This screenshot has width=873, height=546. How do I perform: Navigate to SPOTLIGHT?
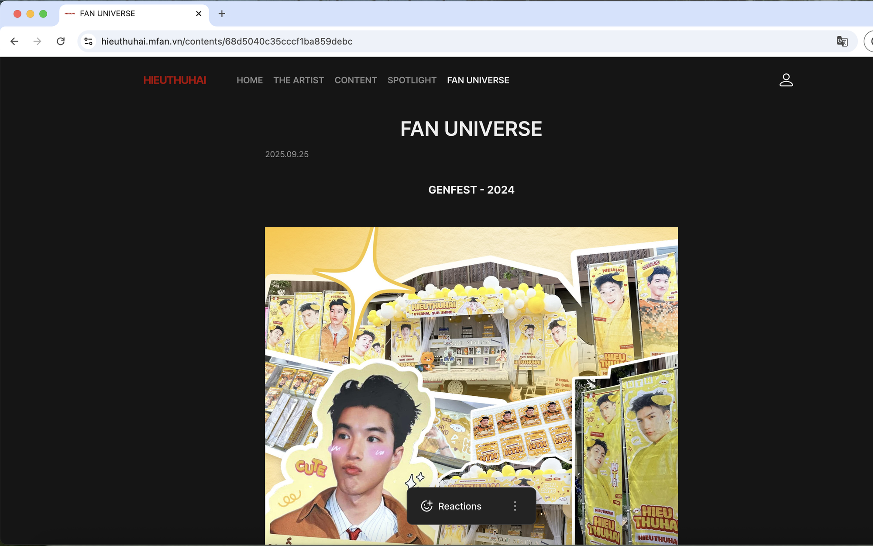tap(412, 80)
